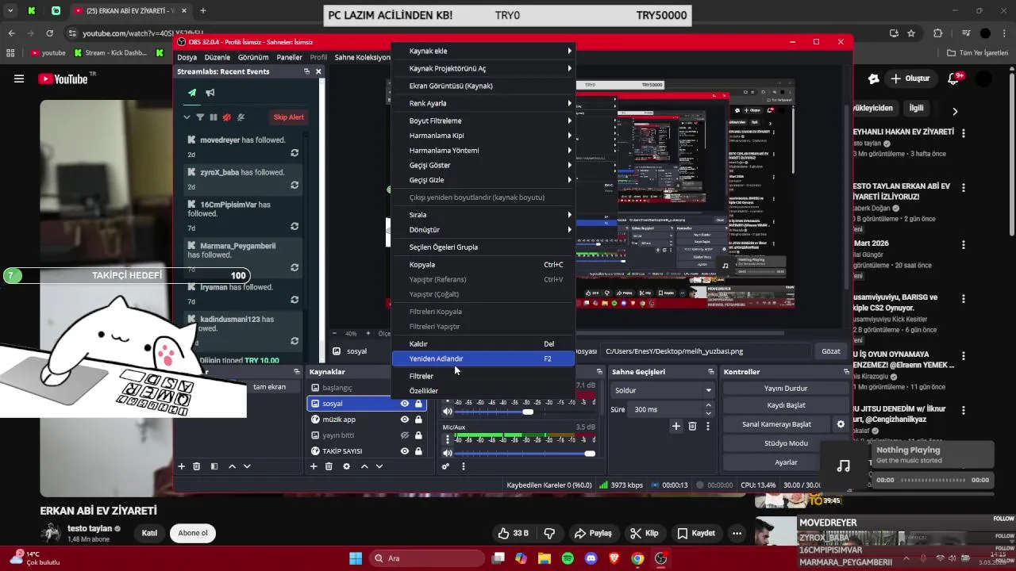
Task: Collapse Streamlabs events chevron
Action: 187,117
